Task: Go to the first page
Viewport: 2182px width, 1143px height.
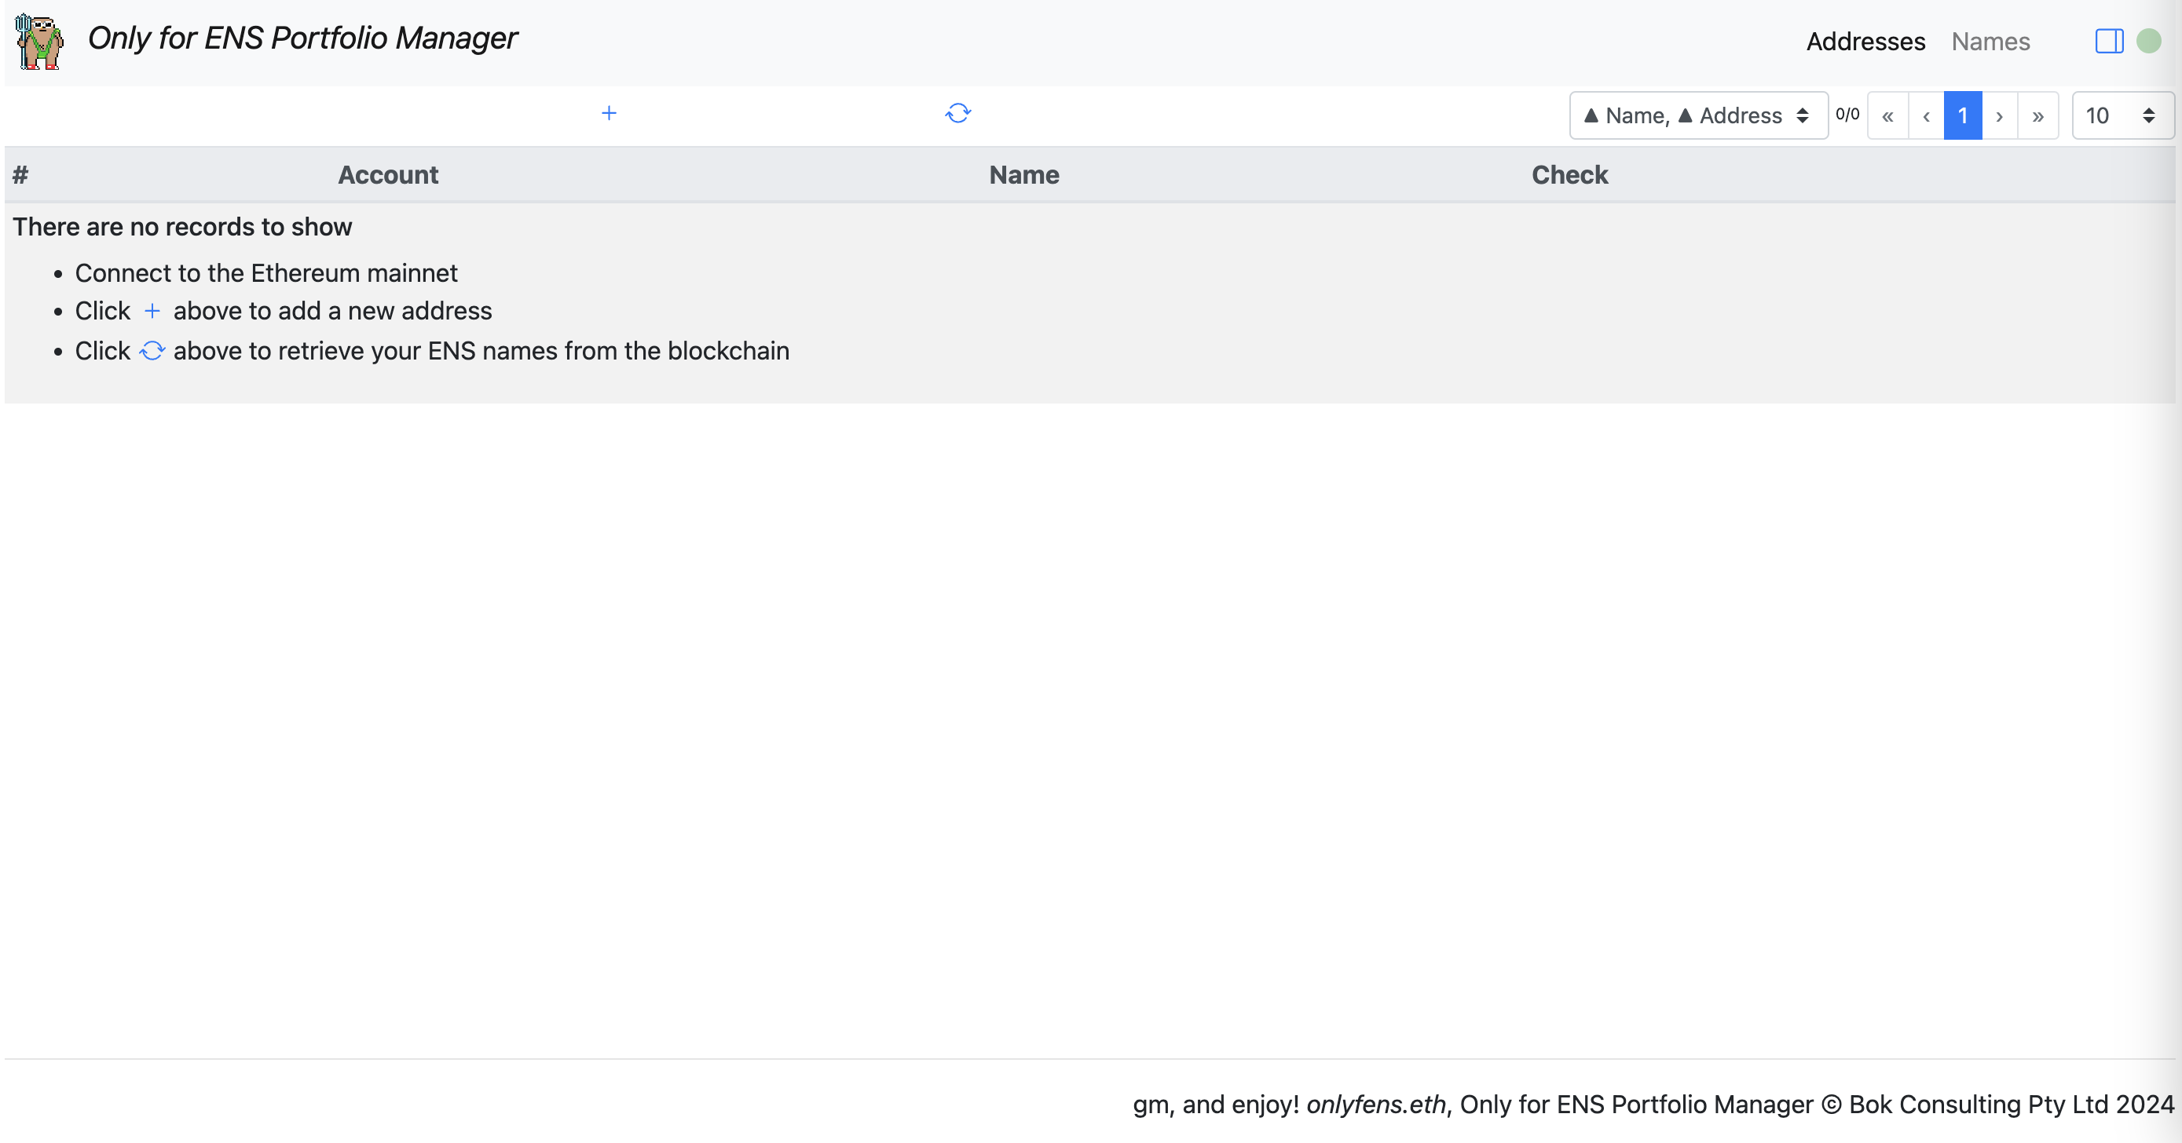Action: (x=1887, y=116)
